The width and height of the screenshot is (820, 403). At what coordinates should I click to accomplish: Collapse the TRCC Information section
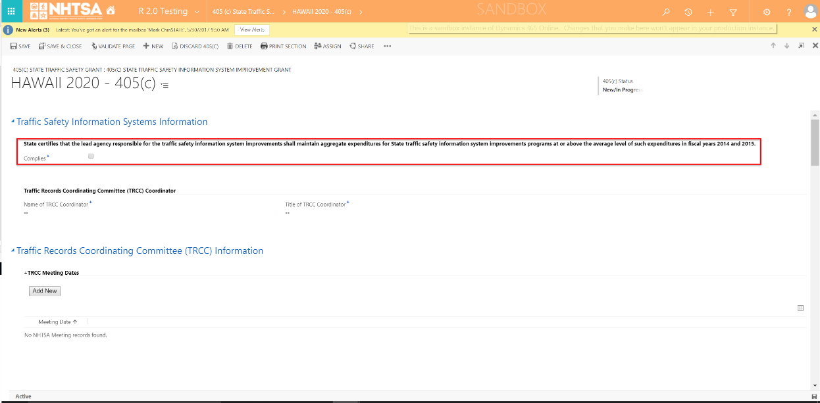(x=13, y=250)
